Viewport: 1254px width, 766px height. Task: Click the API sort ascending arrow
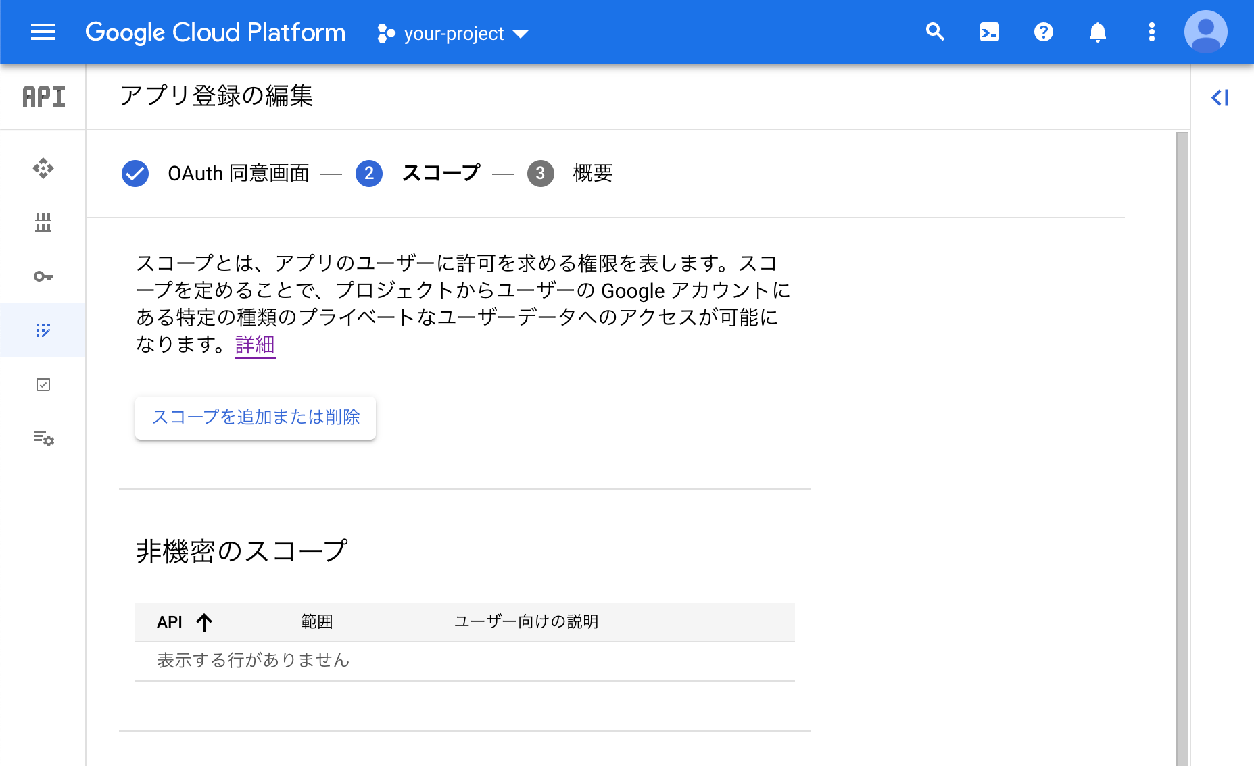coord(204,622)
